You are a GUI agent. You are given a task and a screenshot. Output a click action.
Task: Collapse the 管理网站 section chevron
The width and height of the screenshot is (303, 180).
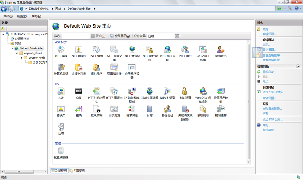click(x=298, y=66)
